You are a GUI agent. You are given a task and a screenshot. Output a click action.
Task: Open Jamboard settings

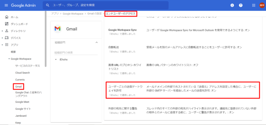21,116
